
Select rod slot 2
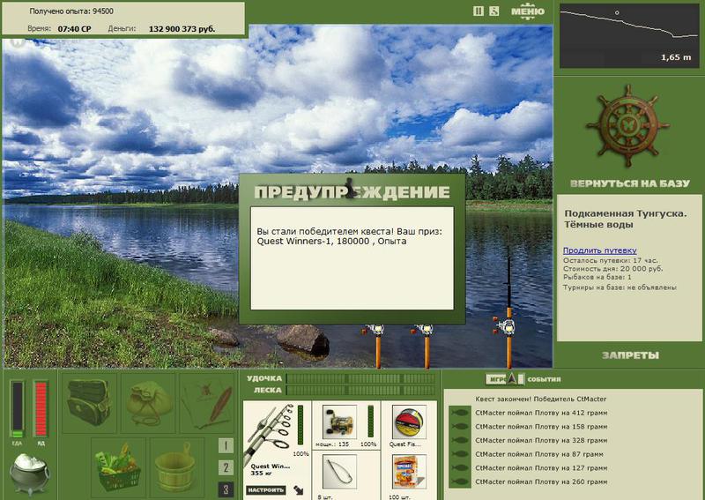click(226, 467)
